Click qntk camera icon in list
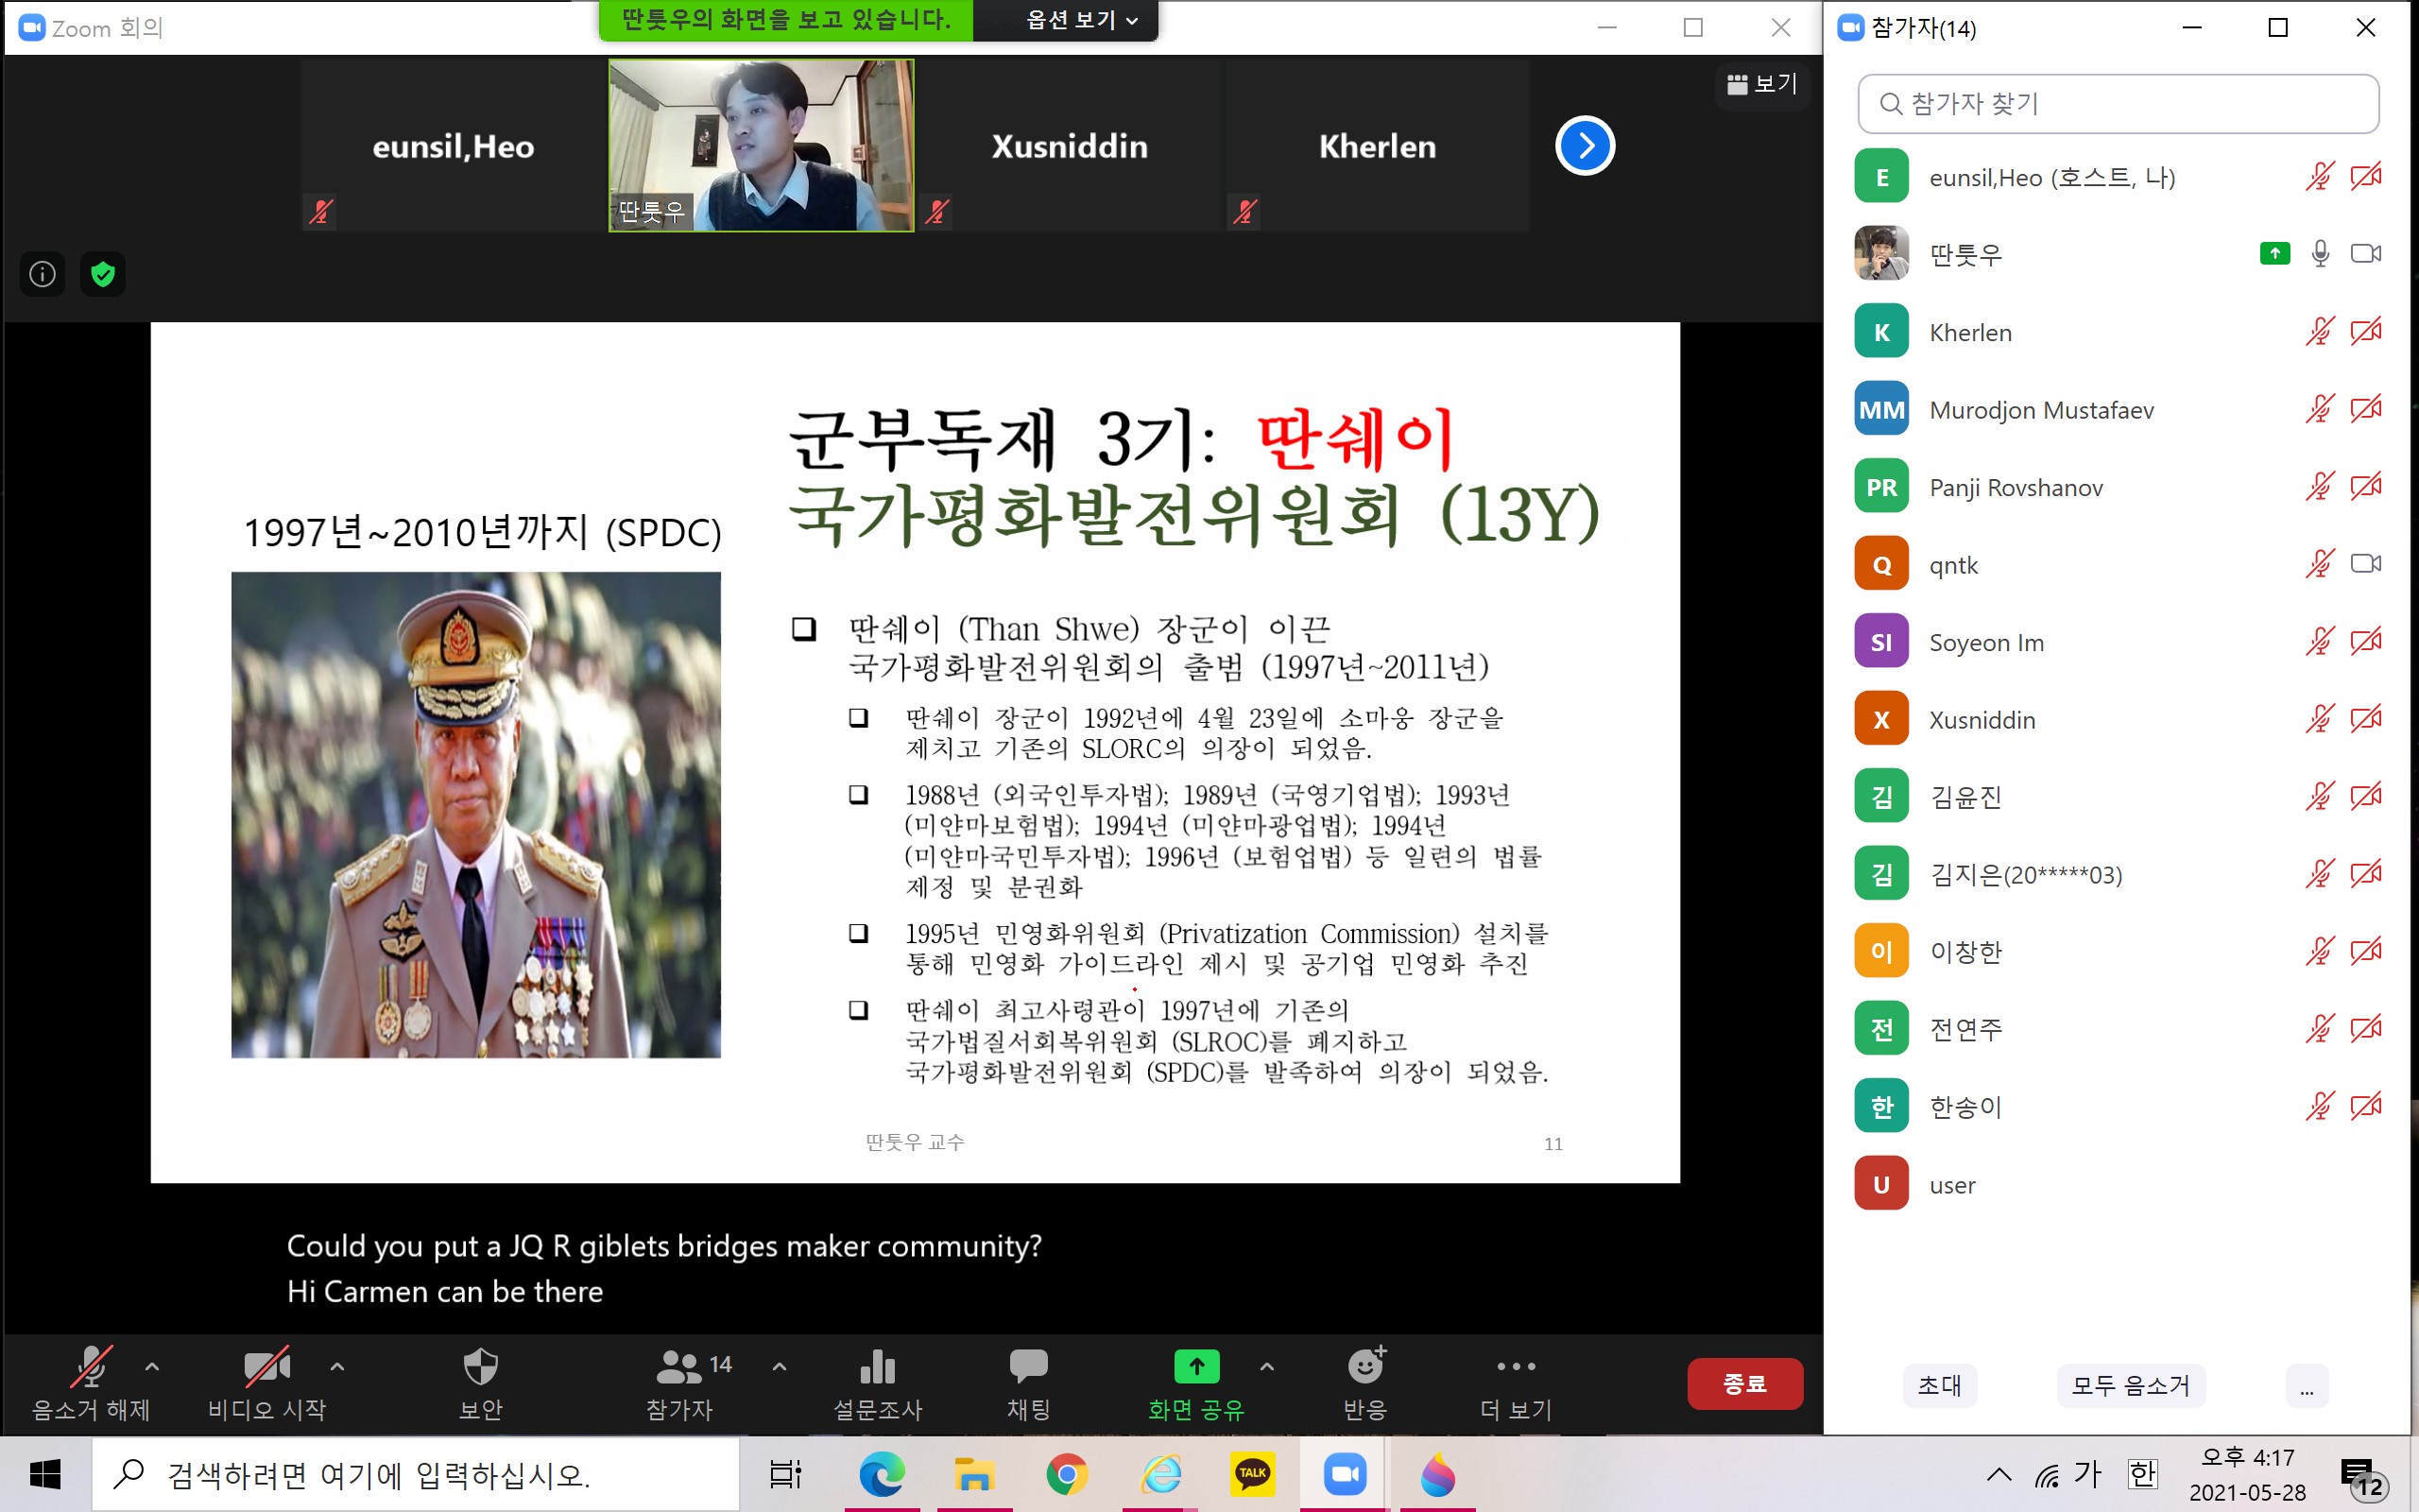The width and height of the screenshot is (2419, 1512). [2365, 564]
